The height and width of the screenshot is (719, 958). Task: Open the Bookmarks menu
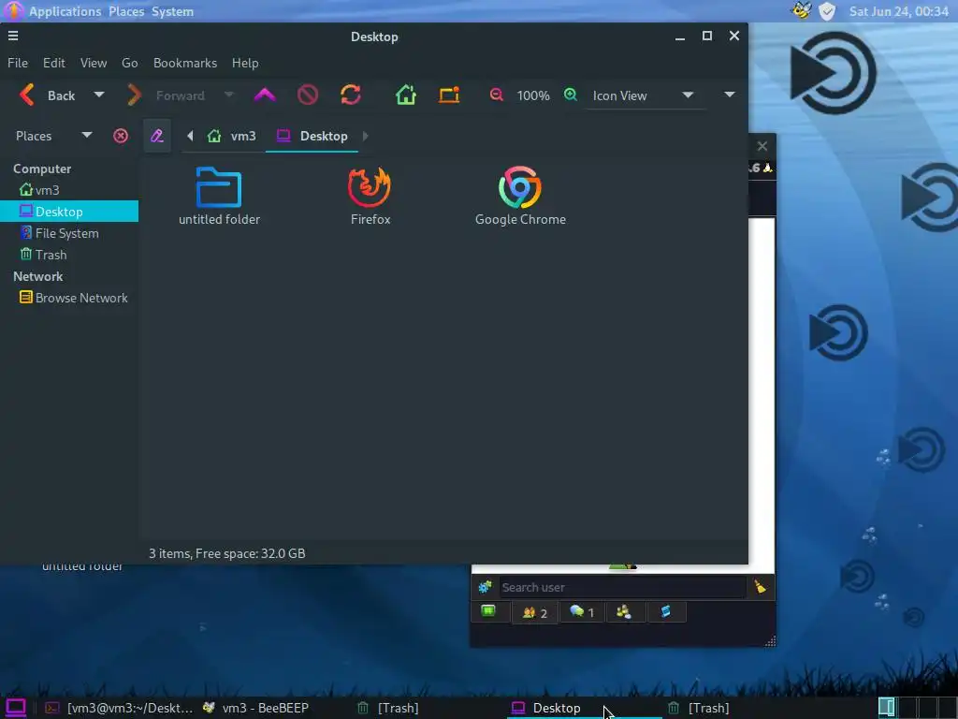[185, 63]
